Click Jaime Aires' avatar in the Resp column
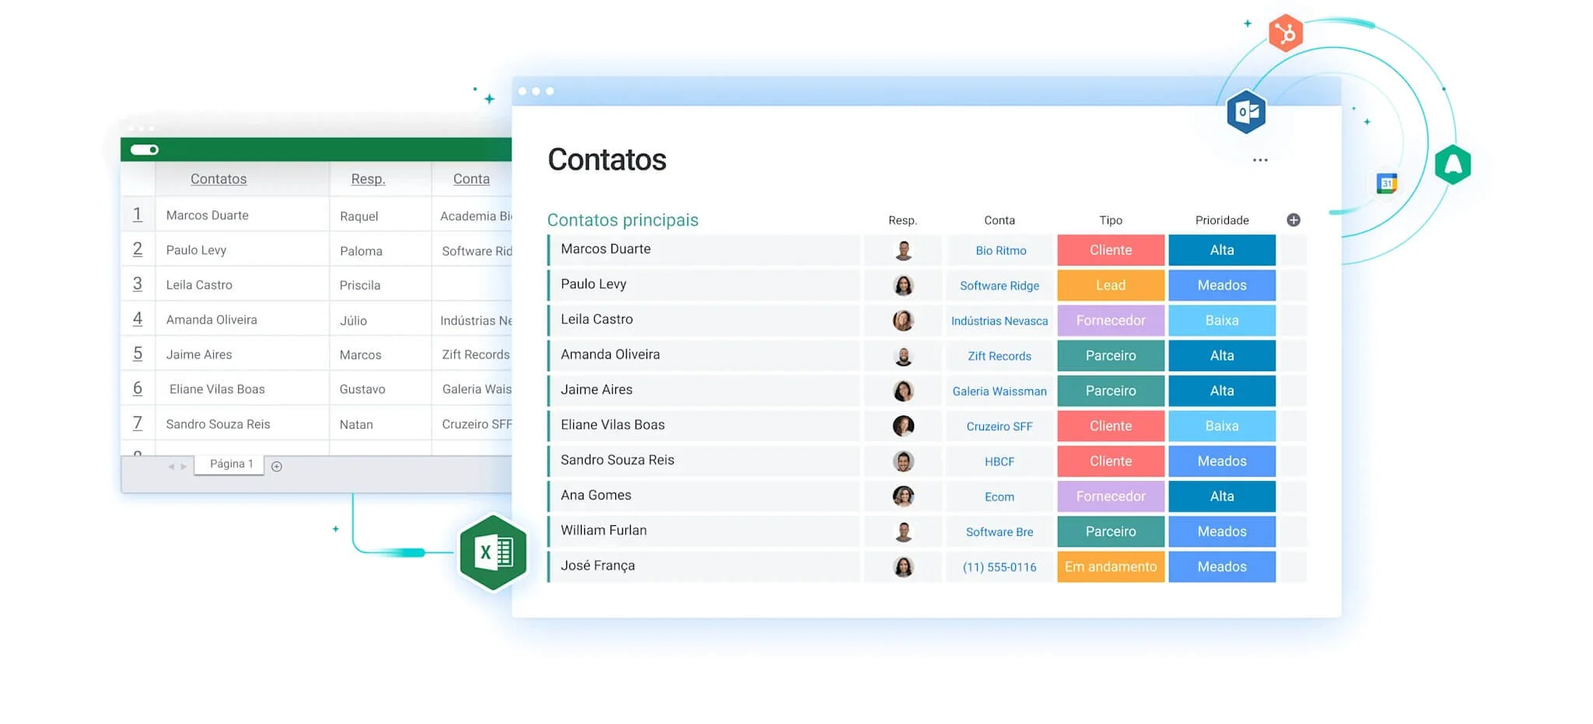The image size is (1593, 724). 903,391
